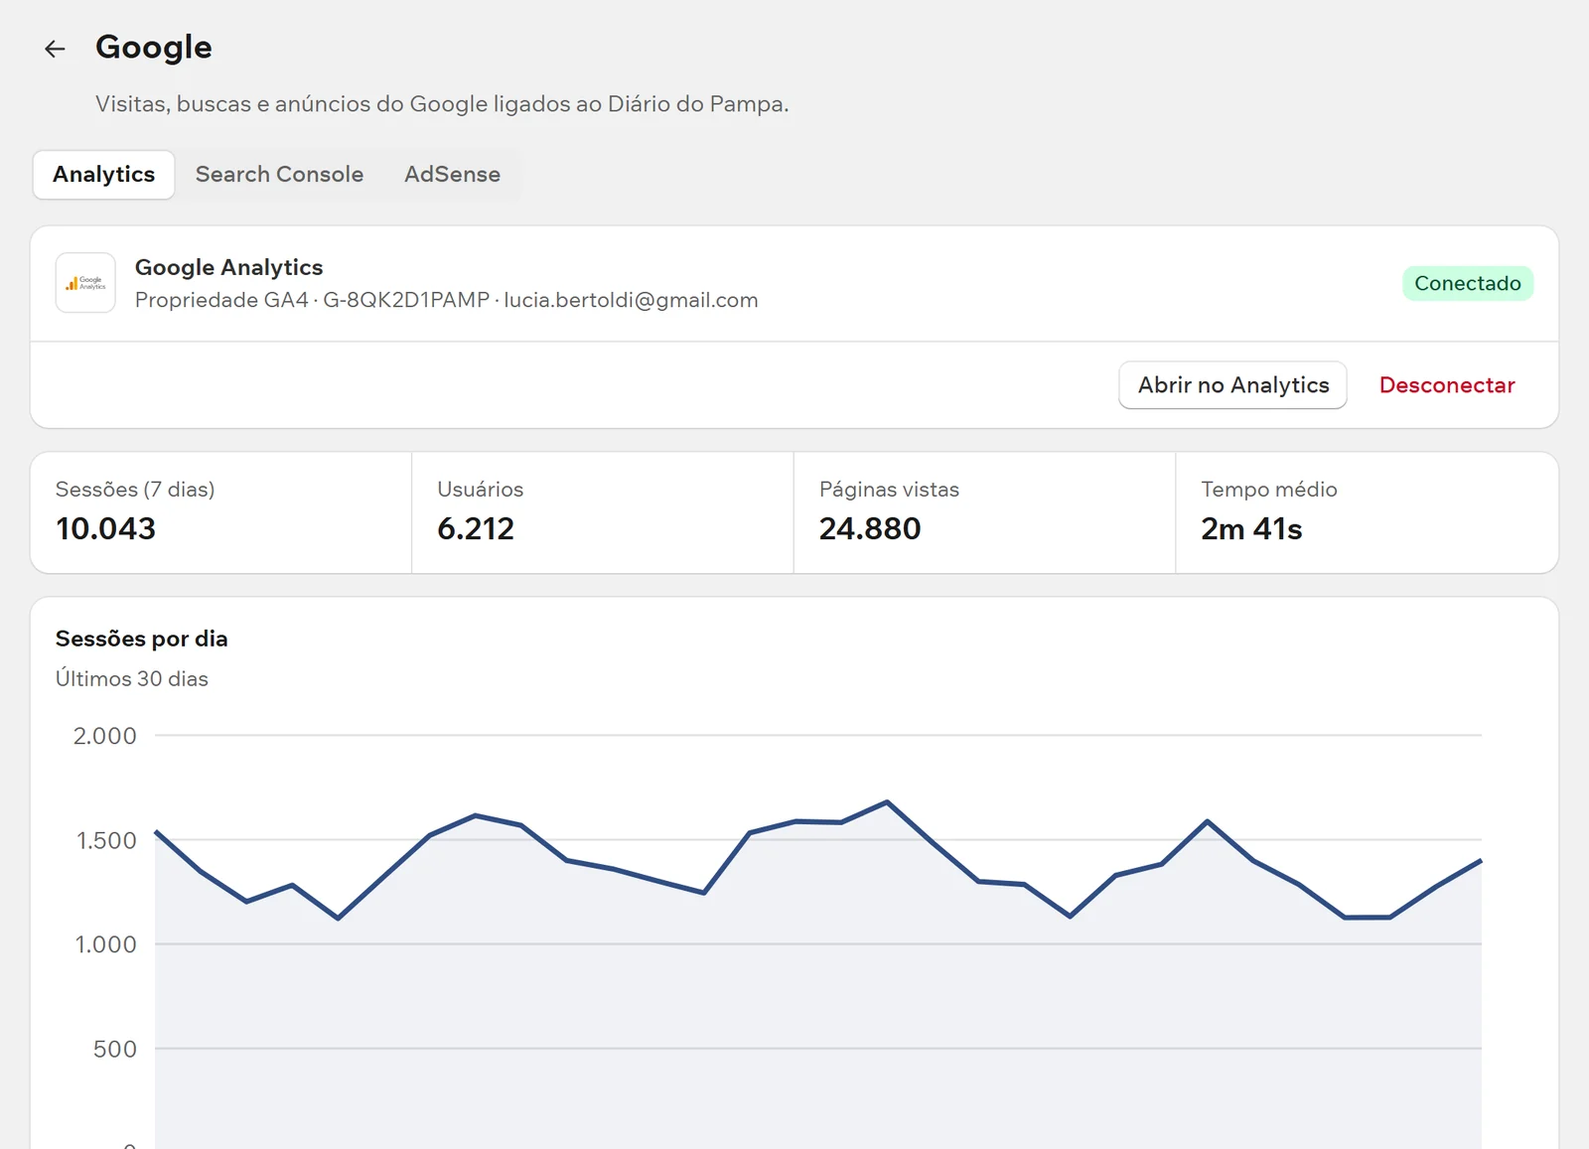The width and height of the screenshot is (1589, 1149).
Task: Open the Search Console tab
Action: point(279,175)
